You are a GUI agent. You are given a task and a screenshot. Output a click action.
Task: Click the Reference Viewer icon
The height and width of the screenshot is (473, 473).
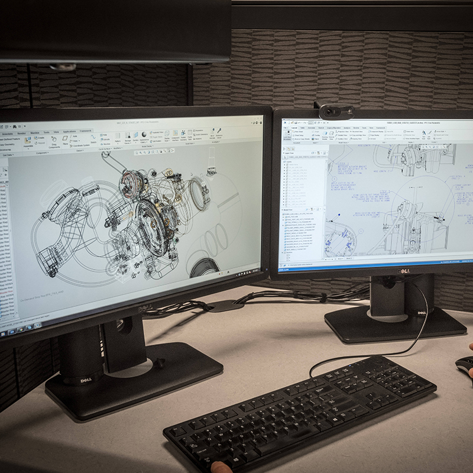pyautogui.click(x=219, y=131)
